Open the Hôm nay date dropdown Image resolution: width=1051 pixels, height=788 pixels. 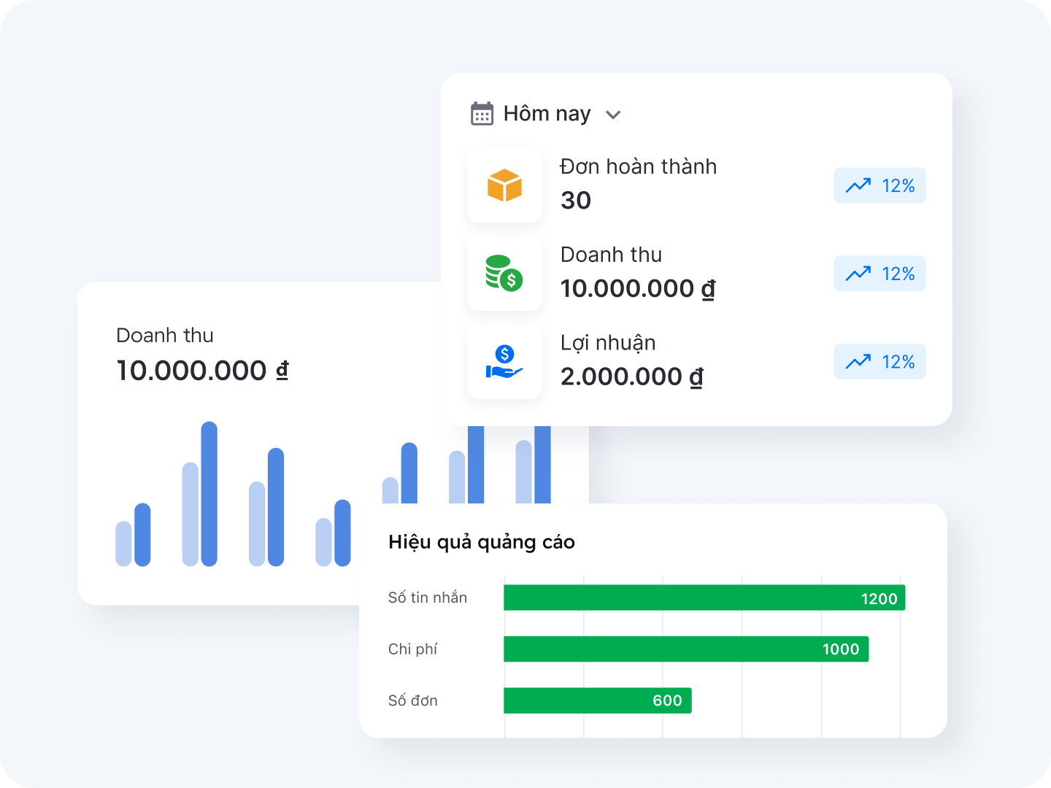(x=547, y=114)
